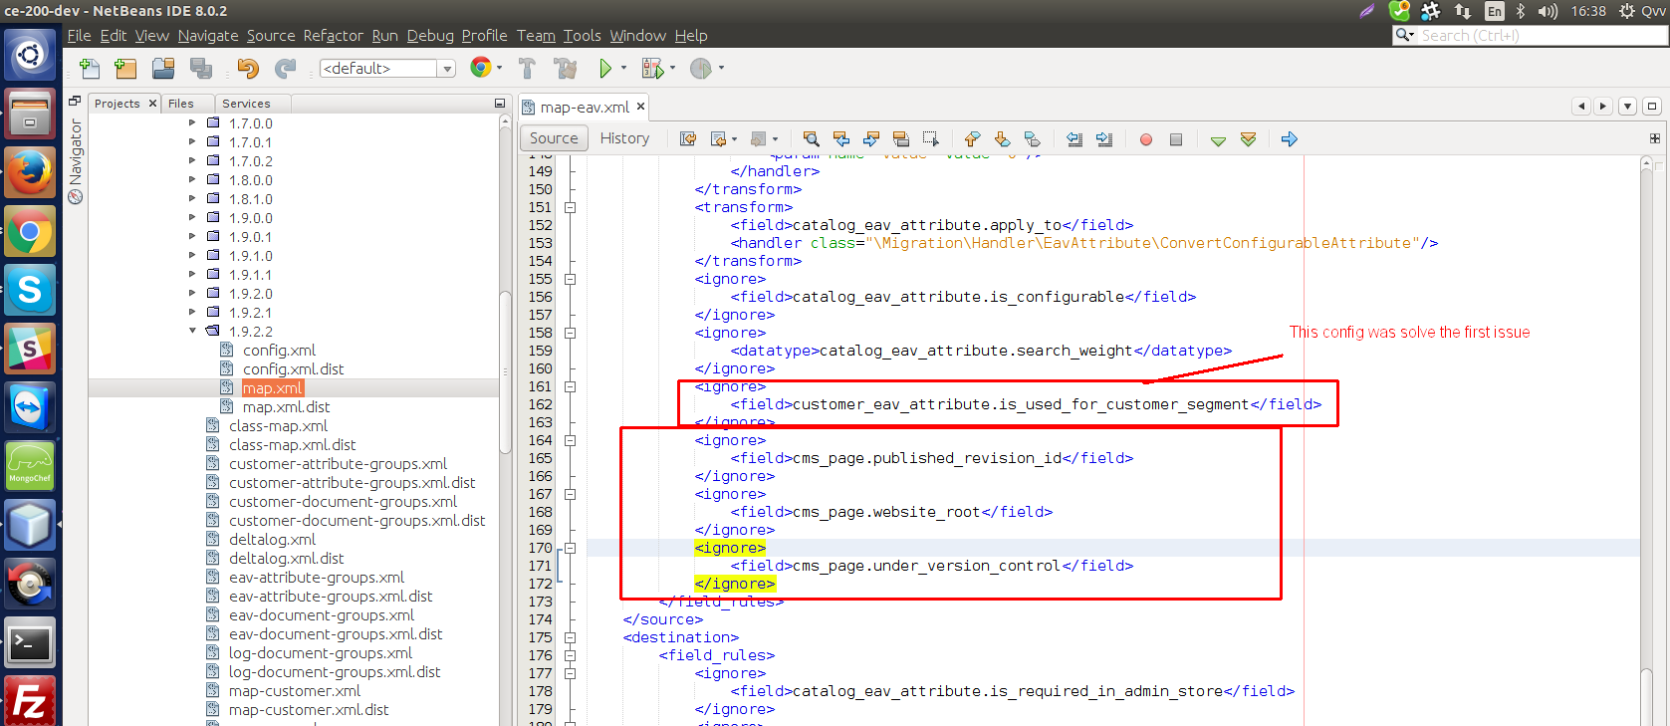Screen dimensions: 1670x726
Task: Collapse the 1.9.2.2 folder node
Action: click(192, 332)
